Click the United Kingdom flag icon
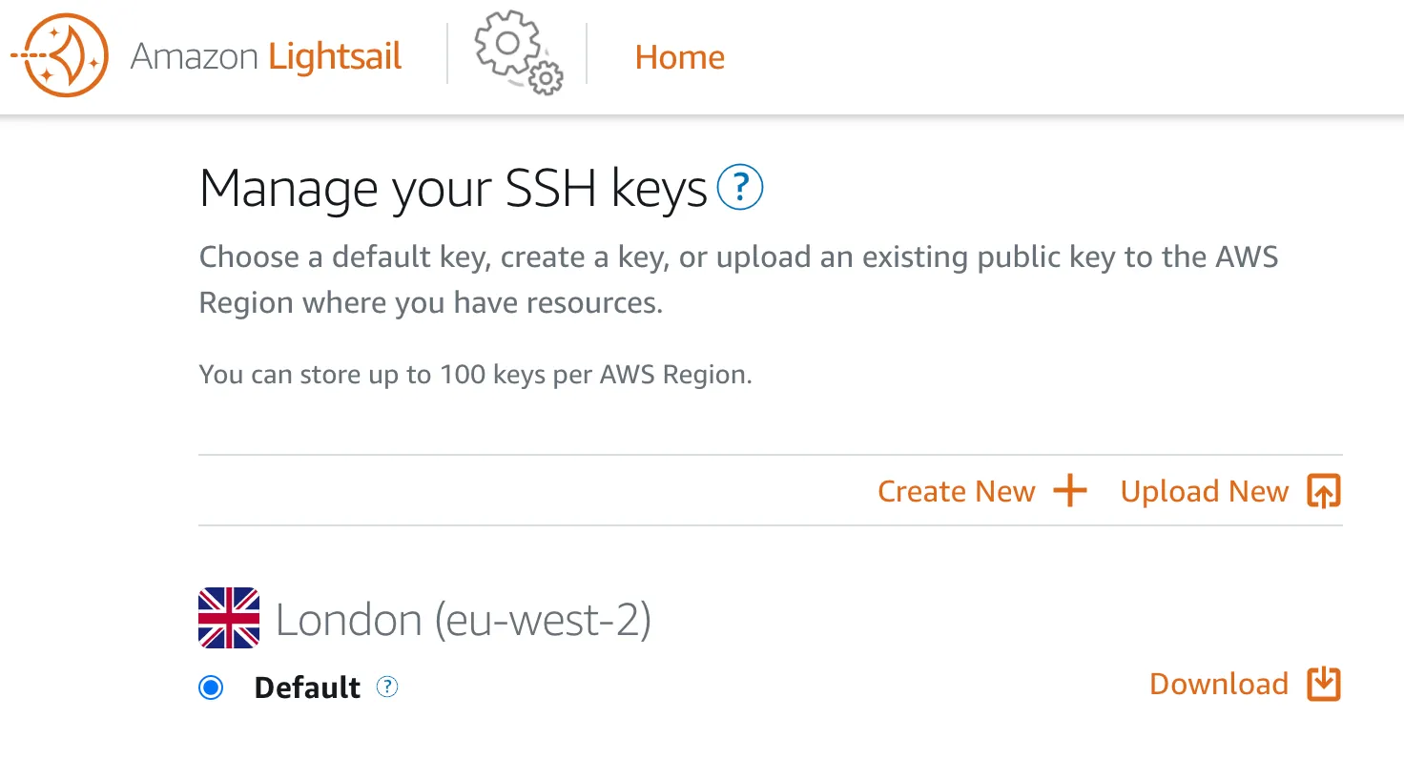This screenshot has height=759, width=1404. click(229, 619)
